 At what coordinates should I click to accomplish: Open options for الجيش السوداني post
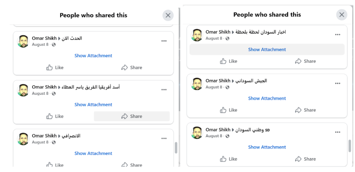click(x=337, y=84)
